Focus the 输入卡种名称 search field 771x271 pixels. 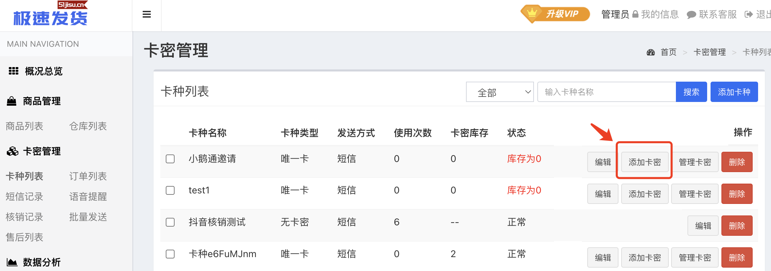pos(607,92)
